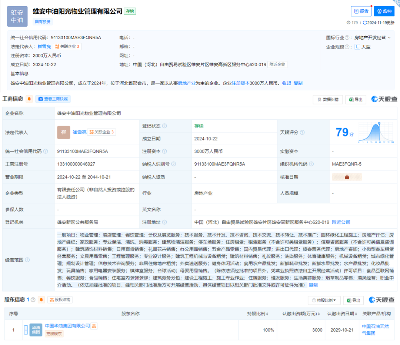Click 导出 button in 工商信息 section
Viewport: 400px width, 345px height.
pyautogui.click(x=356, y=100)
